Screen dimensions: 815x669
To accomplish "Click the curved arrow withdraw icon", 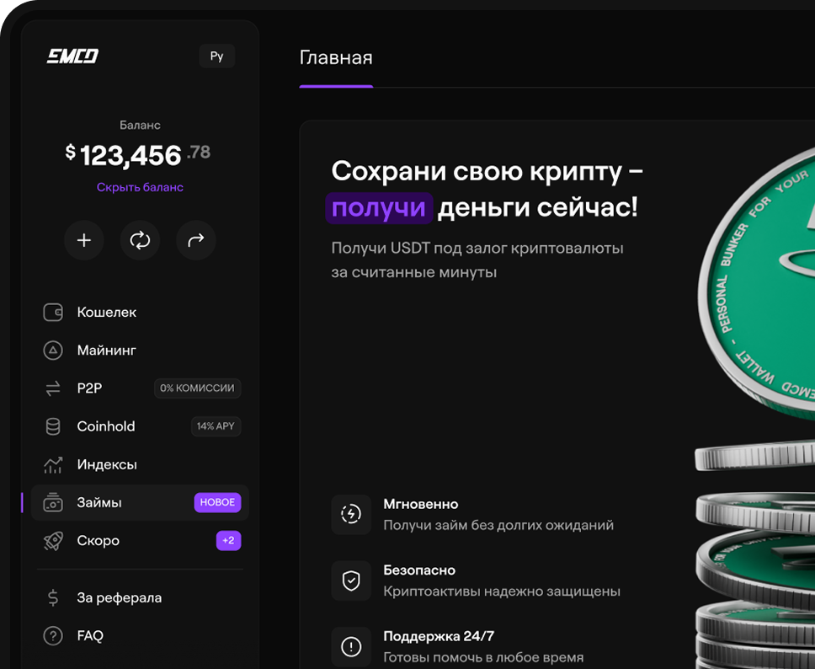I will tap(196, 240).
